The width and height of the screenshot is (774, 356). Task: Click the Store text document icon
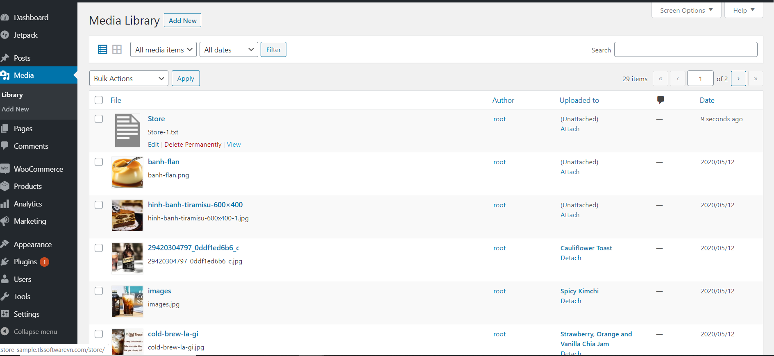[127, 131]
